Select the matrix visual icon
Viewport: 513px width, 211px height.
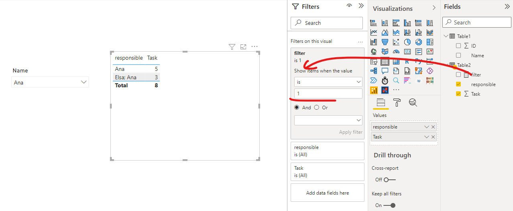396,62
